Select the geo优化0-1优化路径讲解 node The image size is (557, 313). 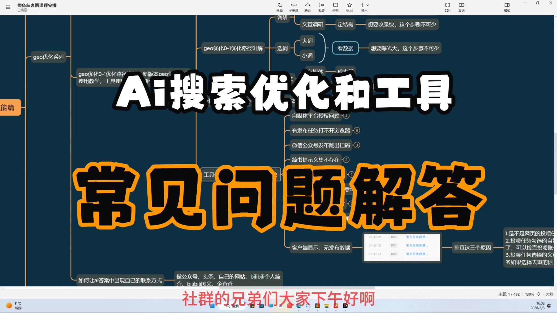[x=233, y=48]
